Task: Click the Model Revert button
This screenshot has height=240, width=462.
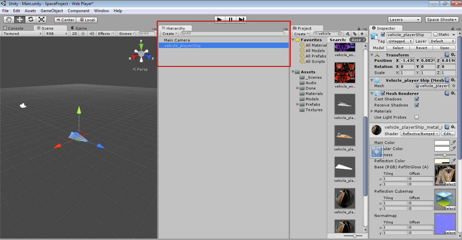Action: (421, 48)
